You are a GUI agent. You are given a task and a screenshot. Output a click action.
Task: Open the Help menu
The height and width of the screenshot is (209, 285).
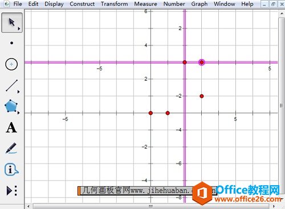click(x=247, y=4)
